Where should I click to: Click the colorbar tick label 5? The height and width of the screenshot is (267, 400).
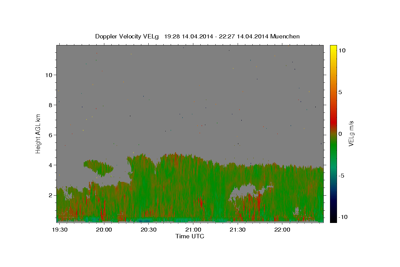tap(340, 92)
